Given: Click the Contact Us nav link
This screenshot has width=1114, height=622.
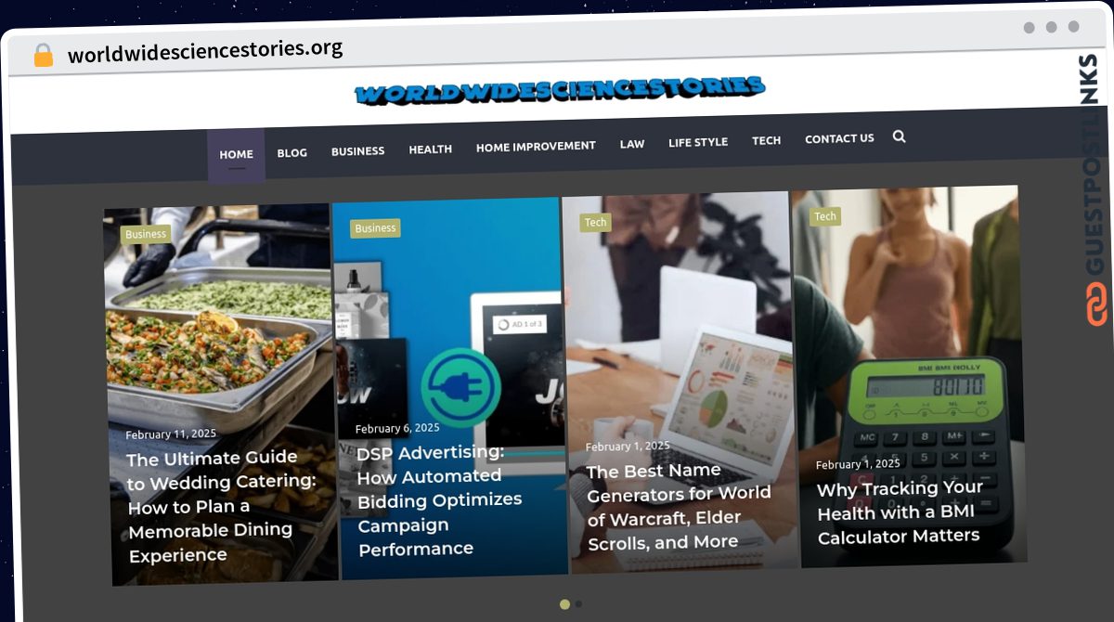Looking at the screenshot, I should click(x=839, y=138).
